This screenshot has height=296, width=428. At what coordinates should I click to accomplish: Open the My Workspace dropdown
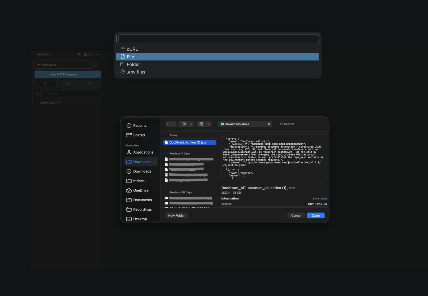click(x=63, y=65)
